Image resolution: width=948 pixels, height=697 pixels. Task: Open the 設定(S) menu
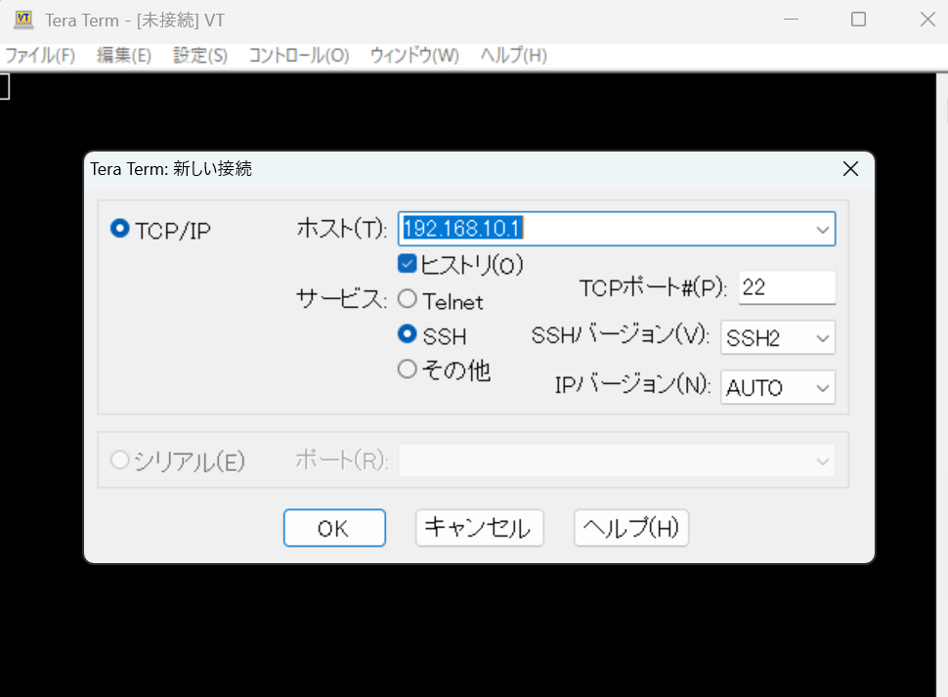tap(200, 56)
